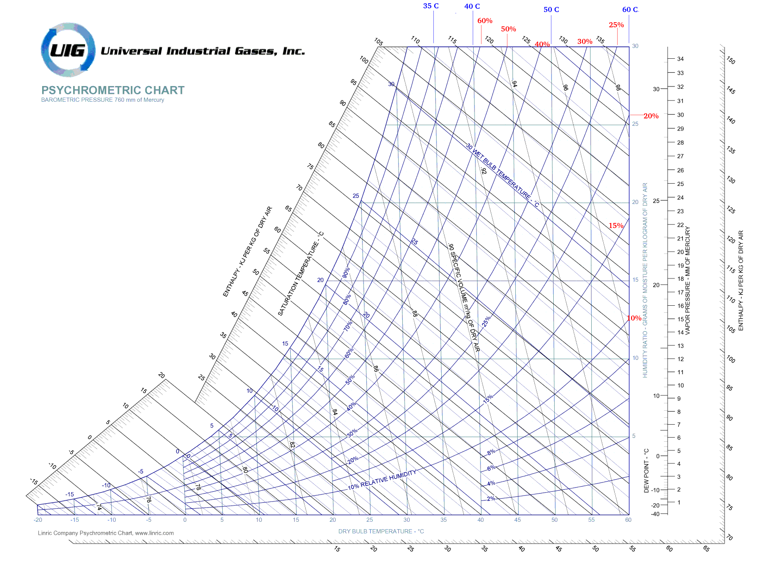763x587 pixels.
Task: Click specific volume line label '92'
Action: coord(484,171)
